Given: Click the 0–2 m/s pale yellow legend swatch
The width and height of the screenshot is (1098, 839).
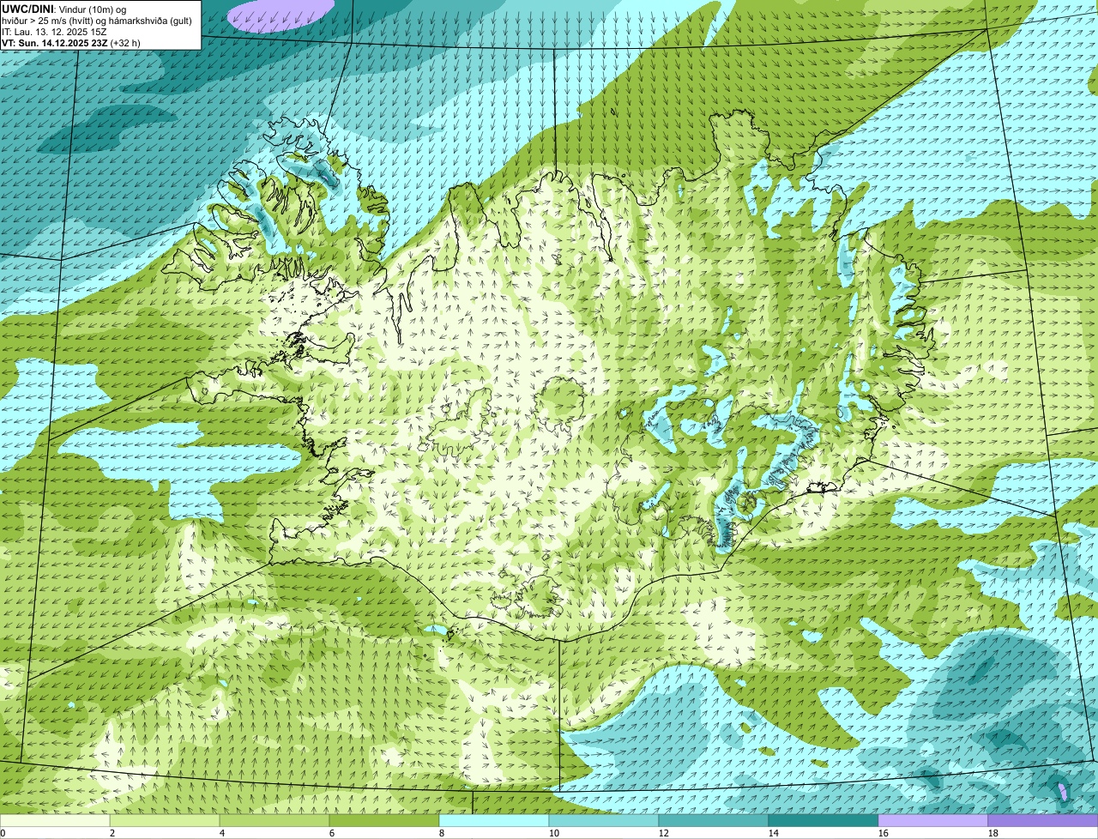Looking at the screenshot, I should (x=55, y=820).
